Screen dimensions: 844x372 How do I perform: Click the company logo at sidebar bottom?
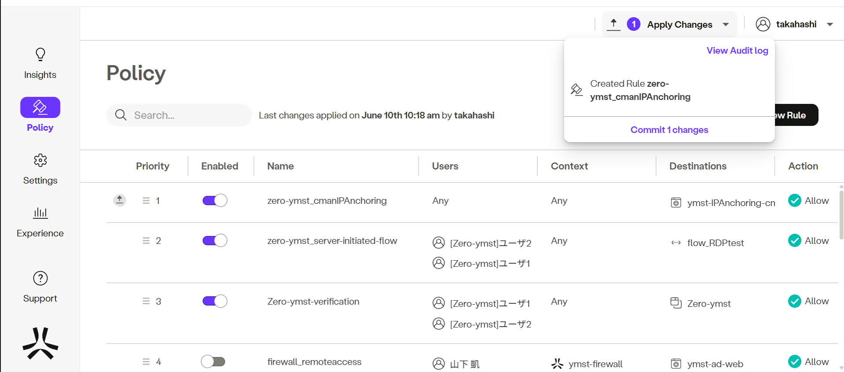(40, 343)
